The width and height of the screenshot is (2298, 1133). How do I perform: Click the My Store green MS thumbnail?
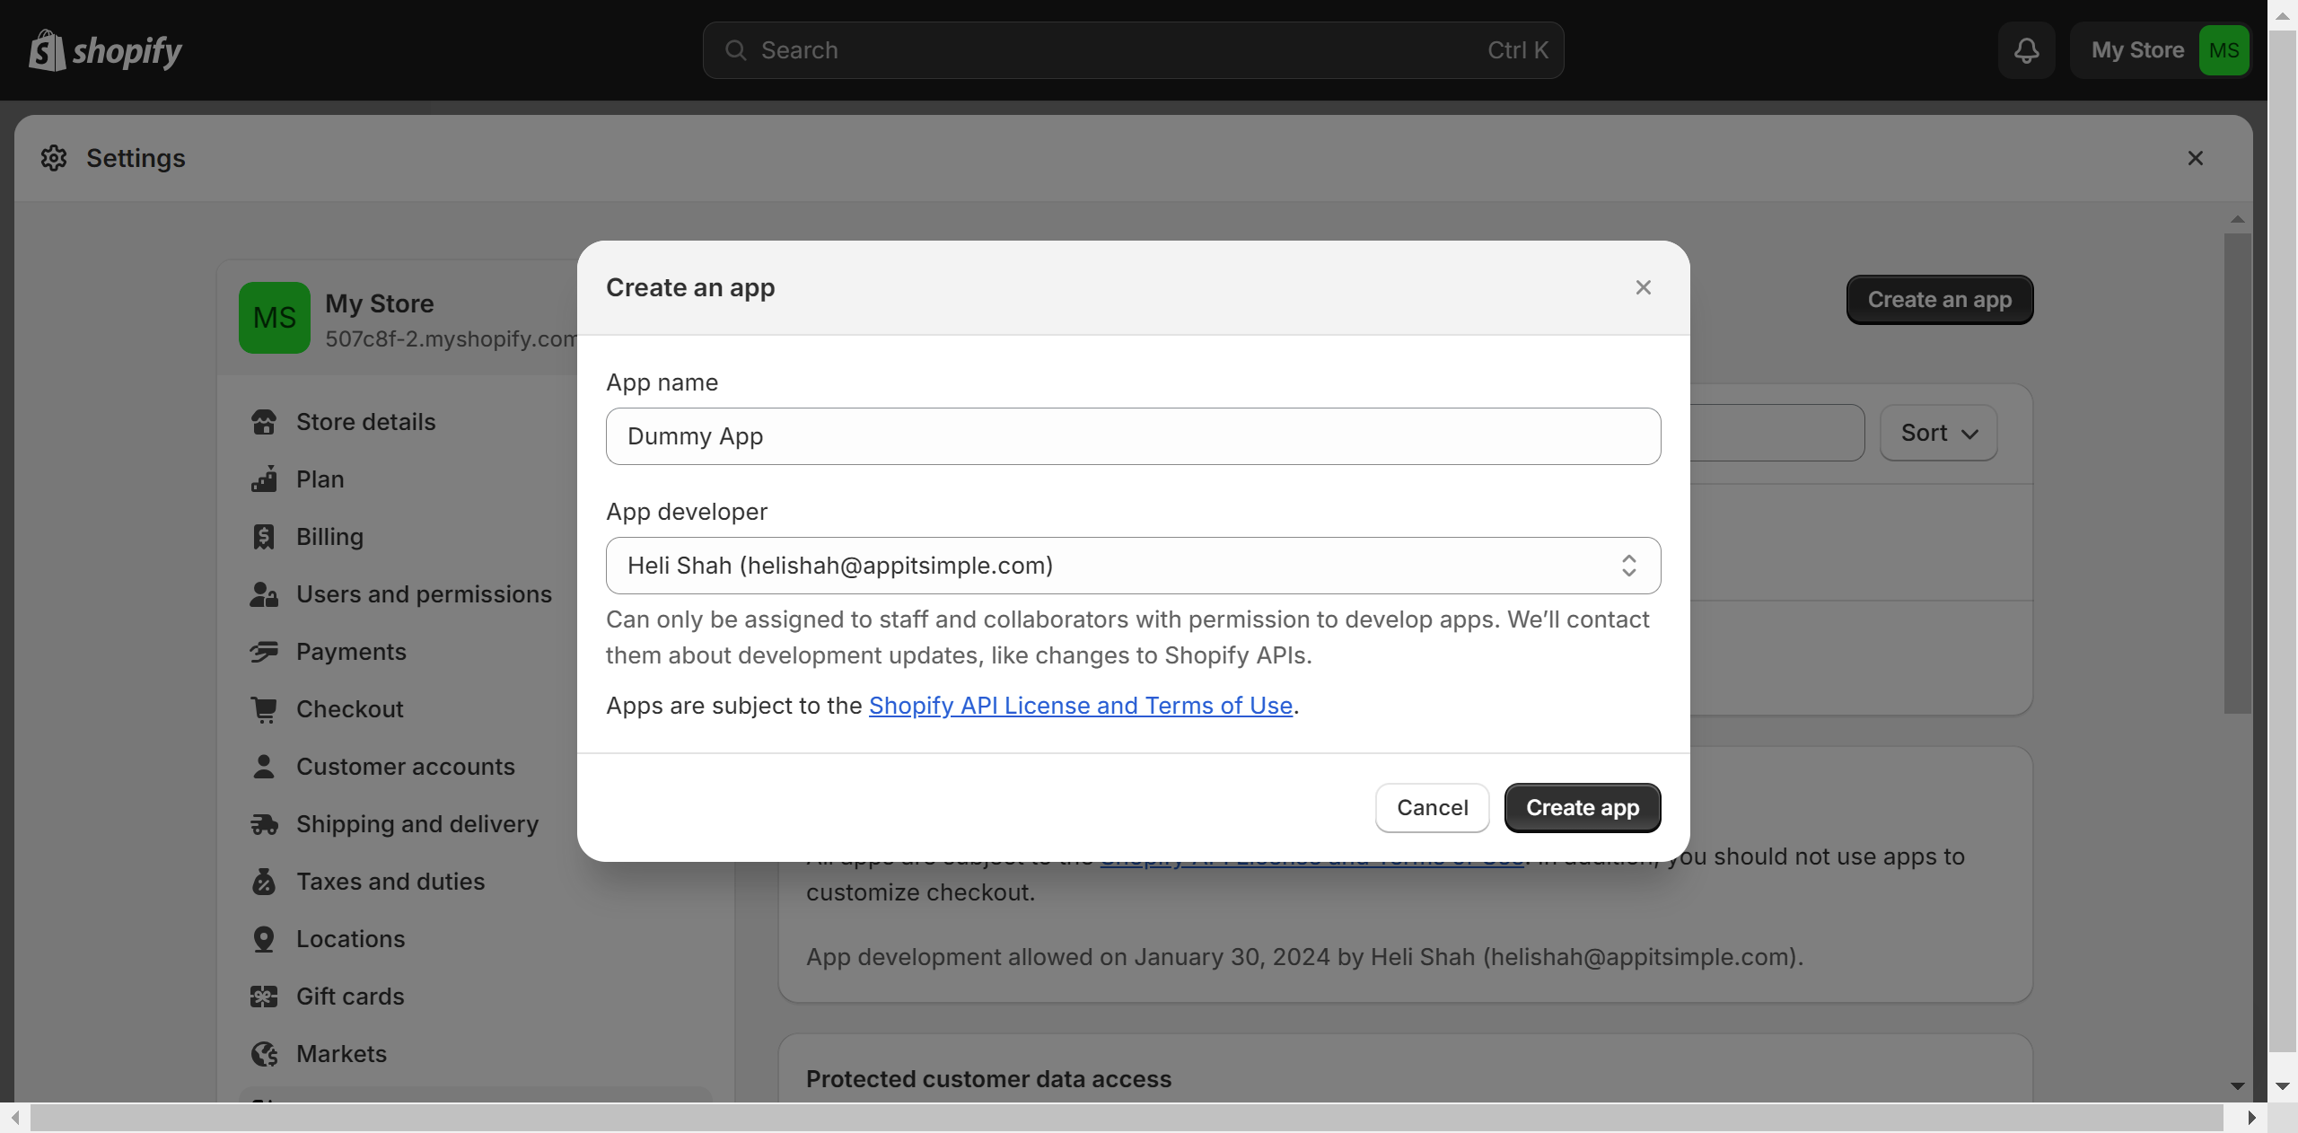(x=275, y=318)
